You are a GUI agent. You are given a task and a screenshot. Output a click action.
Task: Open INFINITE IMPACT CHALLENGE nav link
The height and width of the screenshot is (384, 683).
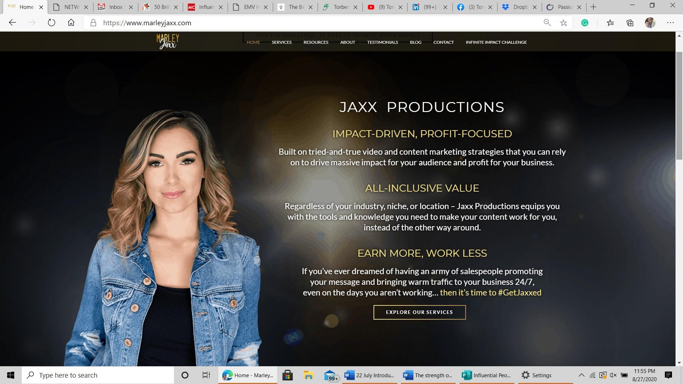(x=496, y=42)
